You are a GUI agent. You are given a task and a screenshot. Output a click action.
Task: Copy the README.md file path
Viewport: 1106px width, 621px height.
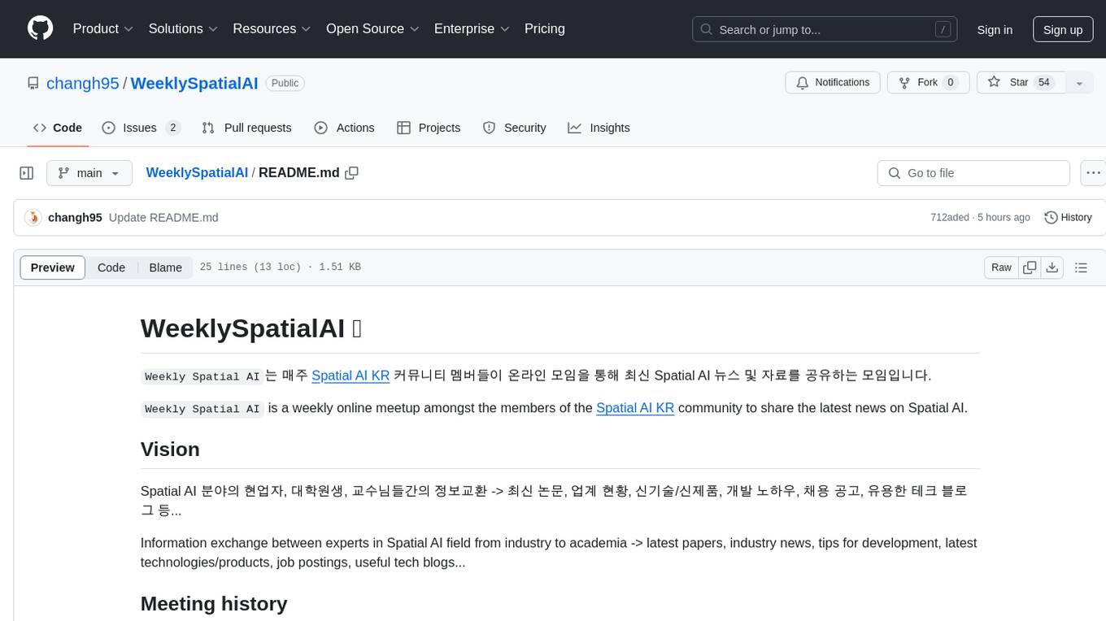[x=351, y=172]
